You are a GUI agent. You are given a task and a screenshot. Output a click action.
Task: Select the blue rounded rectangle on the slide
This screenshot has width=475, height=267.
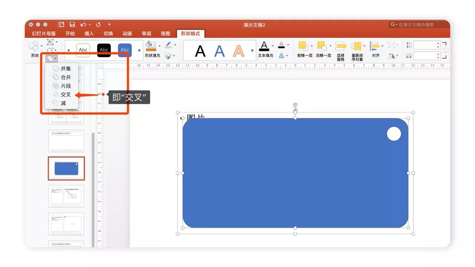pyautogui.click(x=295, y=173)
